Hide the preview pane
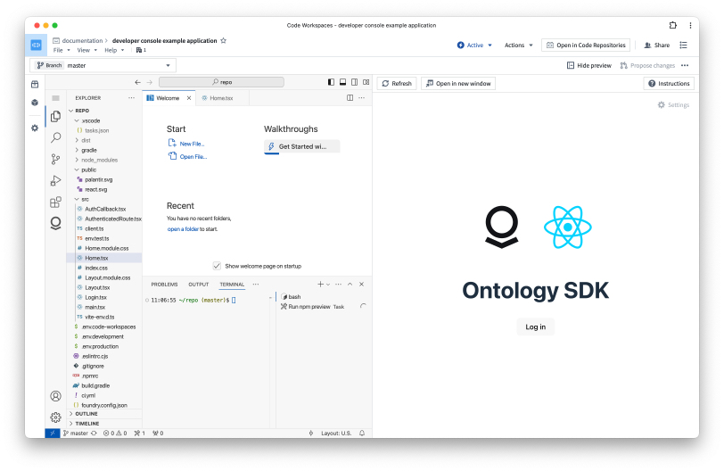This screenshot has height=471, width=724. [x=589, y=66]
